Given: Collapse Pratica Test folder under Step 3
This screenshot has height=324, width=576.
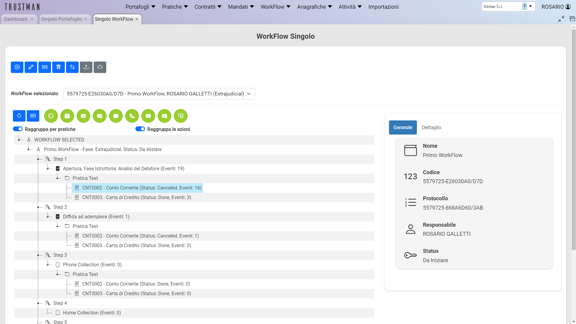Looking at the screenshot, I should pos(58,274).
